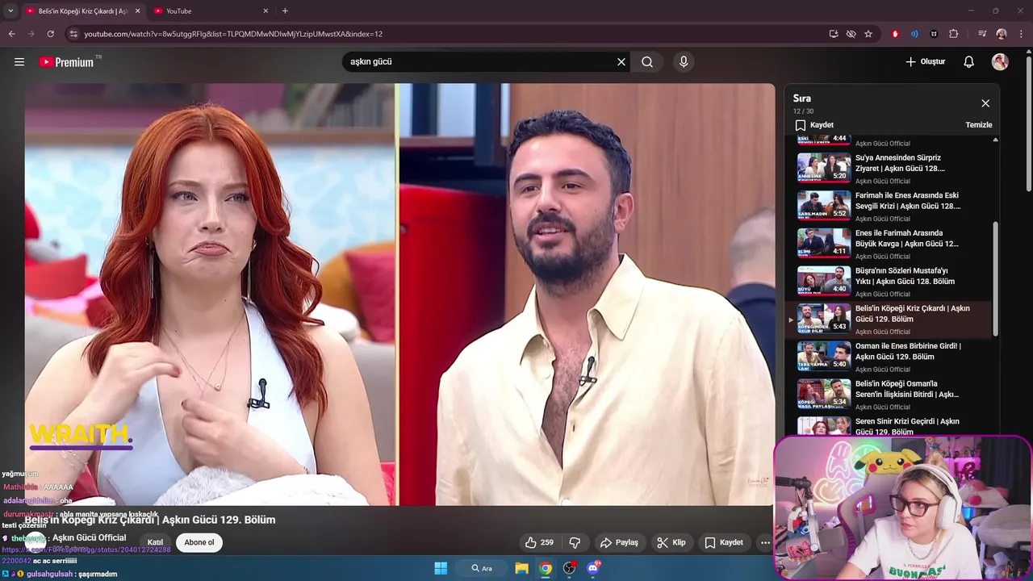The image size is (1033, 581).
Task: Run search with the magnifier button
Action: pyautogui.click(x=647, y=62)
